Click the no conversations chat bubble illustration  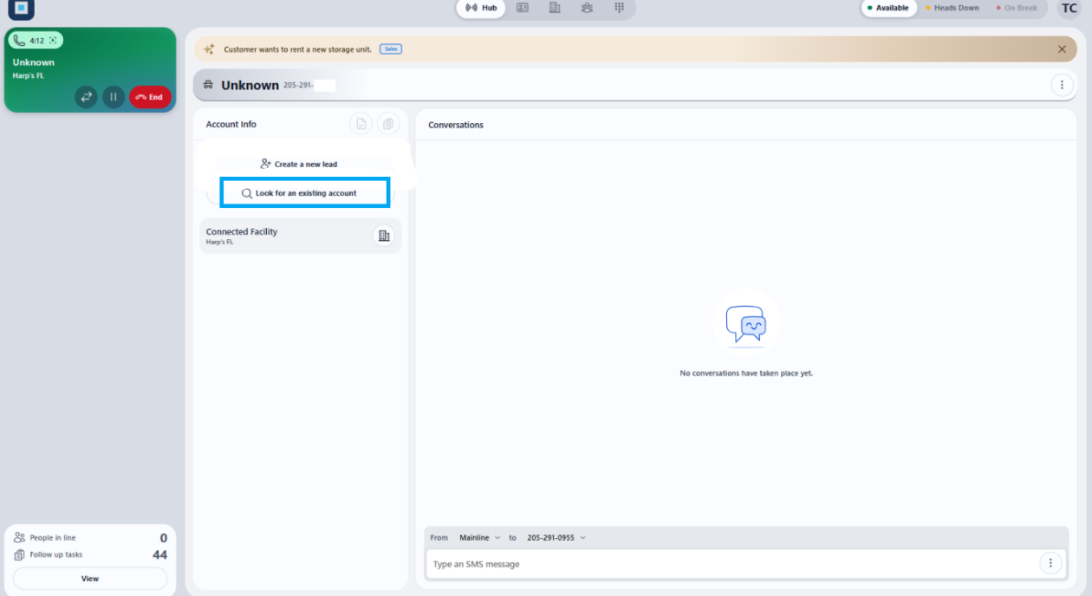746,323
